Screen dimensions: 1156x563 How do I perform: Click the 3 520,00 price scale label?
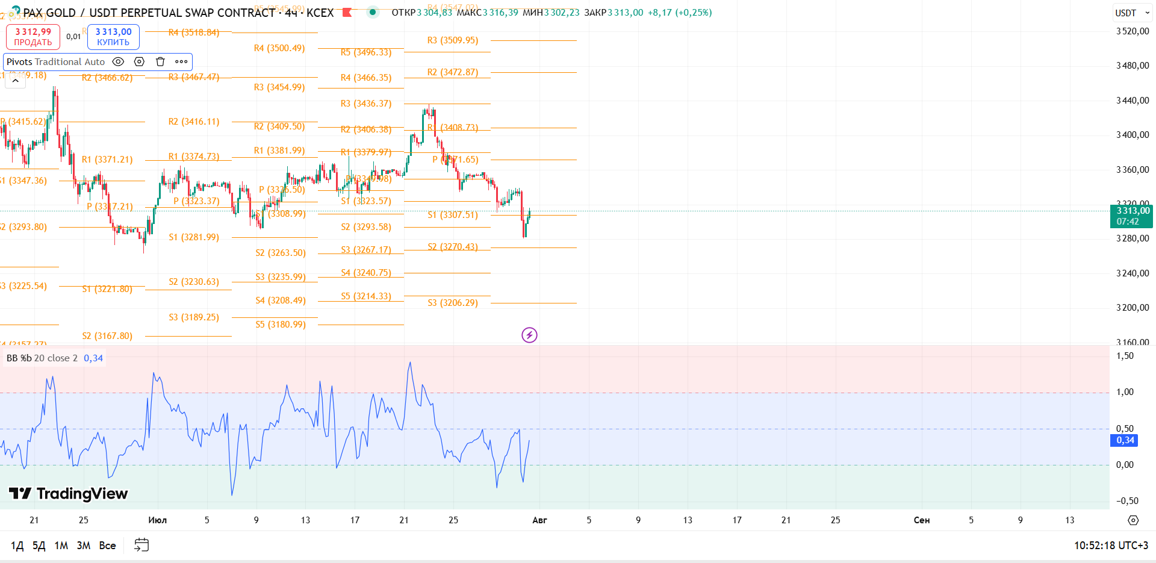pos(1133,31)
